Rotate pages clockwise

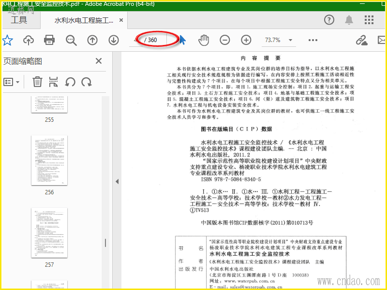[x=87, y=82]
